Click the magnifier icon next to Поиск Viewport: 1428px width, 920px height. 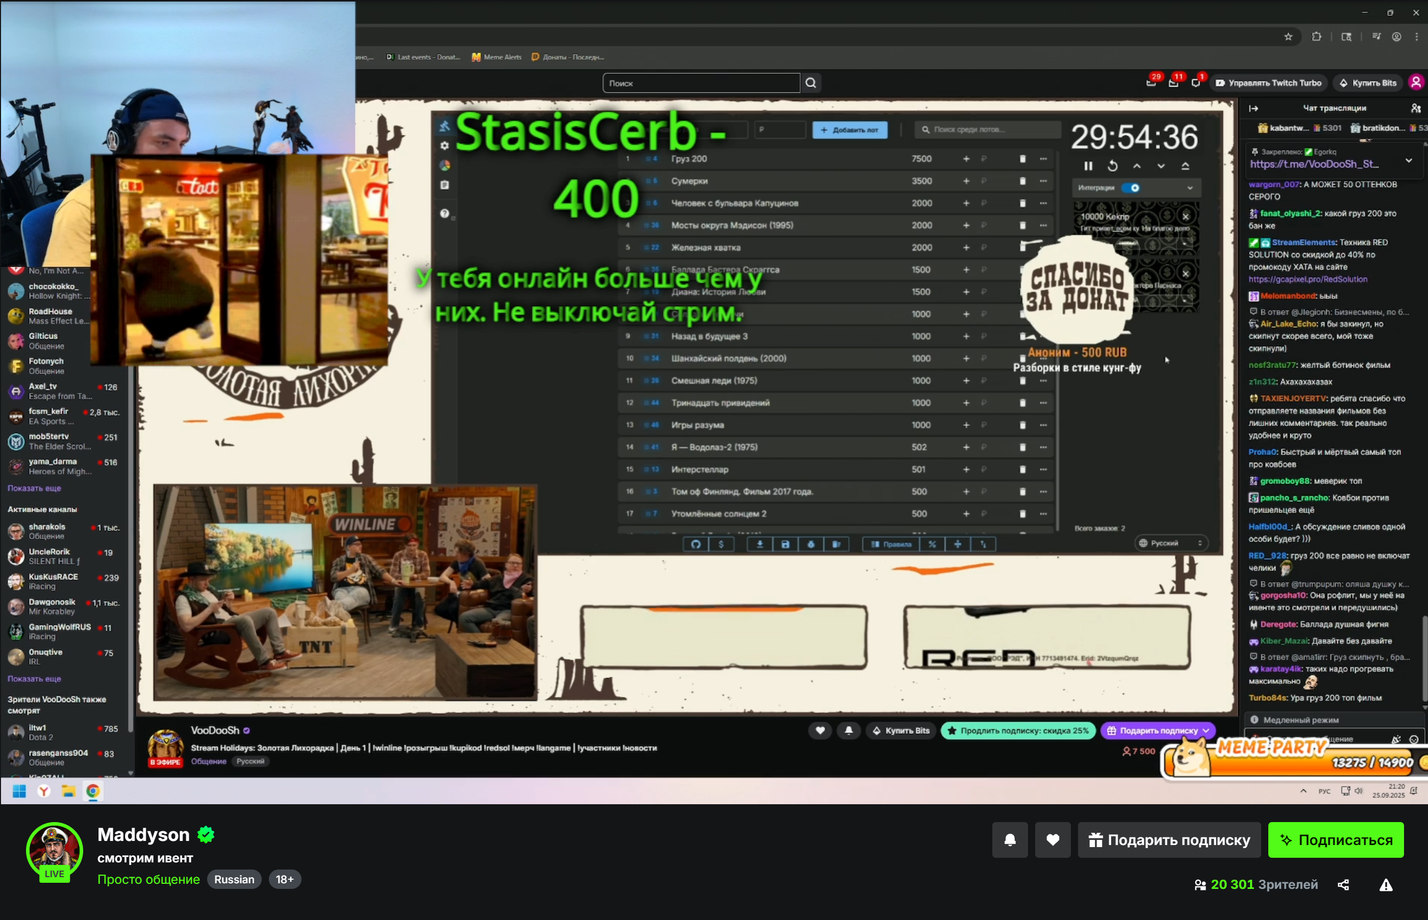pos(811,83)
